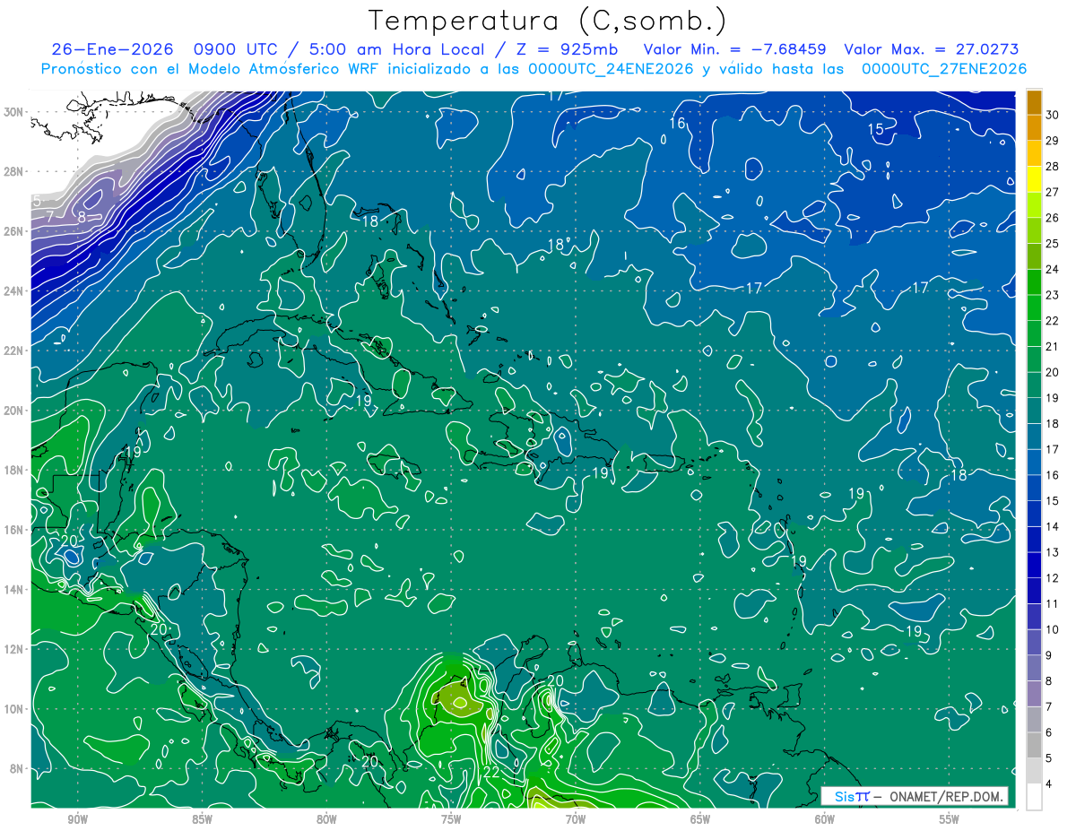Screen dimensions: 1076x831
Task: Pick the bright green swatch between legend 22 and 23
Action: point(1034,307)
